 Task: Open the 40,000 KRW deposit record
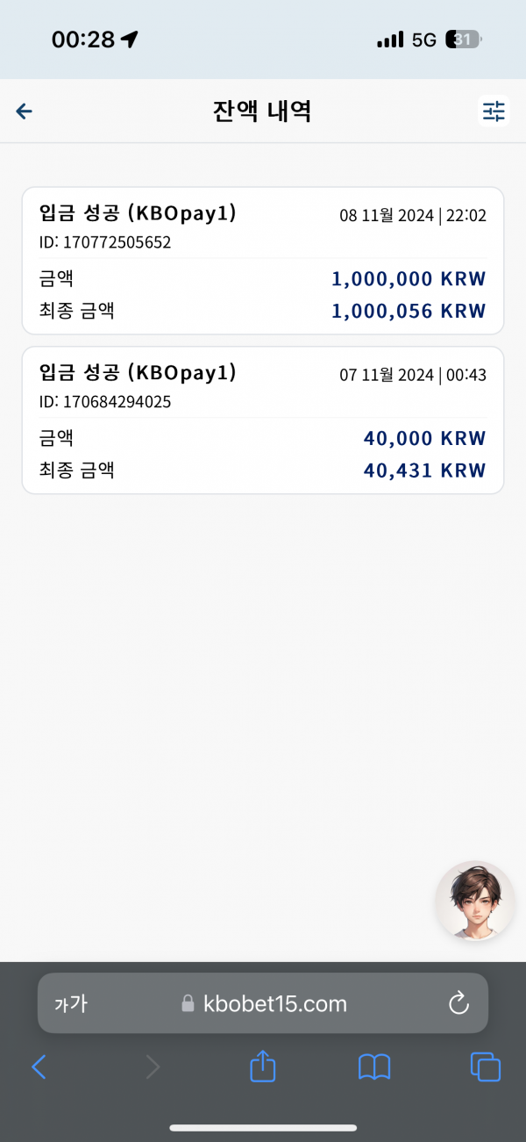pos(263,420)
